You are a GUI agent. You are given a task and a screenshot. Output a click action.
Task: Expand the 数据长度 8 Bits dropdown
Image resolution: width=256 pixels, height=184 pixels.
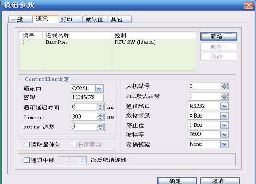[225, 116]
